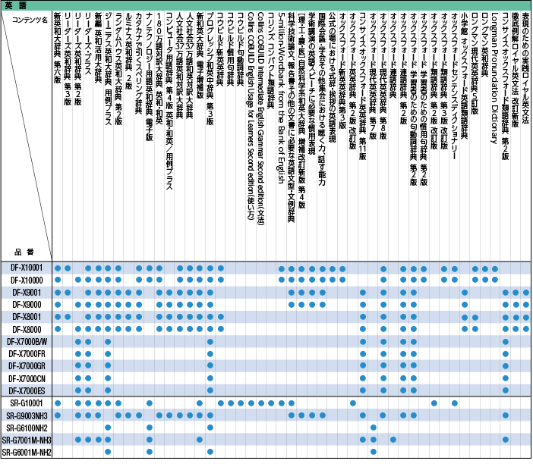Click column header 新編 英和活用大辞典
This screenshot has width=533, height=467.
coord(98,48)
